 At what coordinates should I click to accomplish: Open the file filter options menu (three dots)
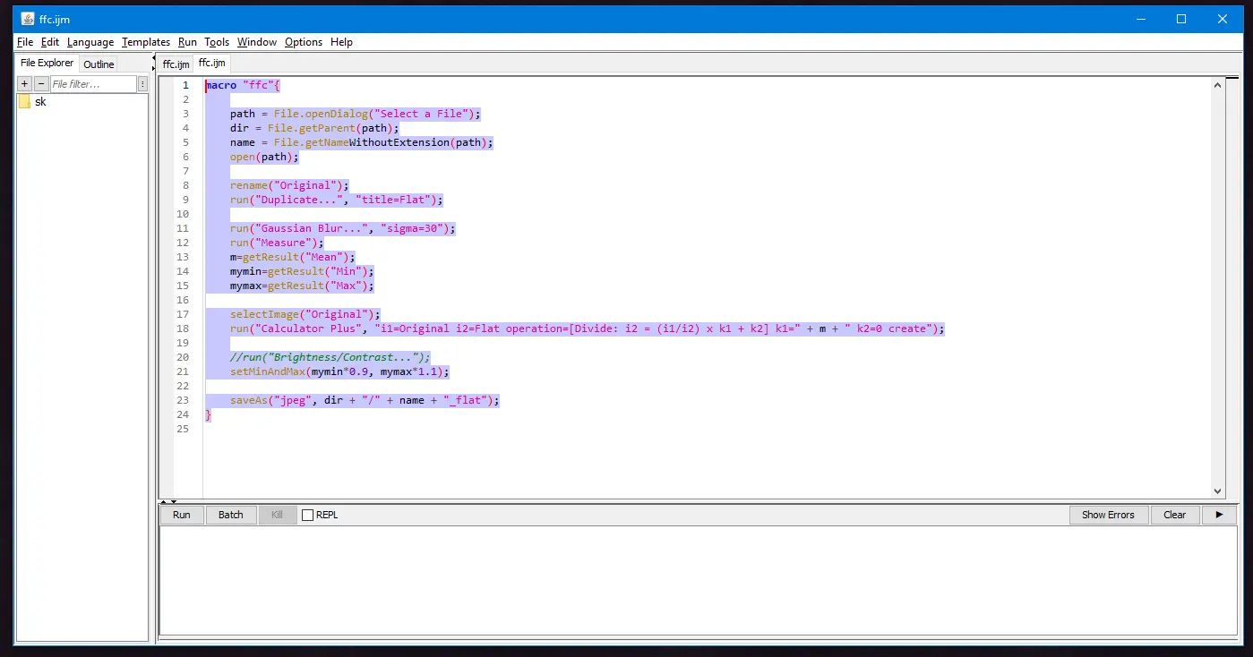(x=142, y=84)
